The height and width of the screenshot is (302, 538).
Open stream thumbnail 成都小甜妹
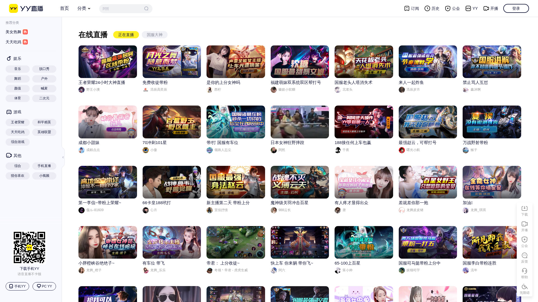108,122
